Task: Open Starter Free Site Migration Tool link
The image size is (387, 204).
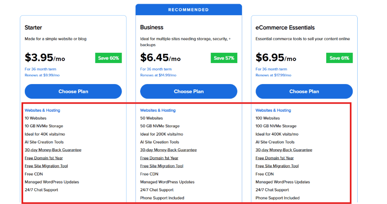Action: pos(46,166)
